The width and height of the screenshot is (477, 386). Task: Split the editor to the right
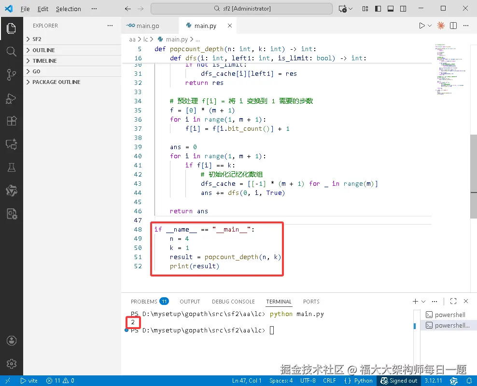[x=453, y=26]
